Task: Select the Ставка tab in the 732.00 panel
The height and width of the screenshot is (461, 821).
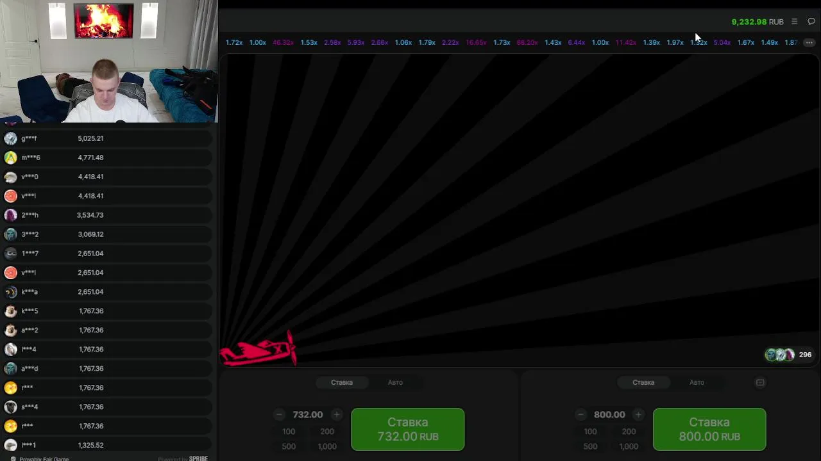Action: (x=342, y=382)
